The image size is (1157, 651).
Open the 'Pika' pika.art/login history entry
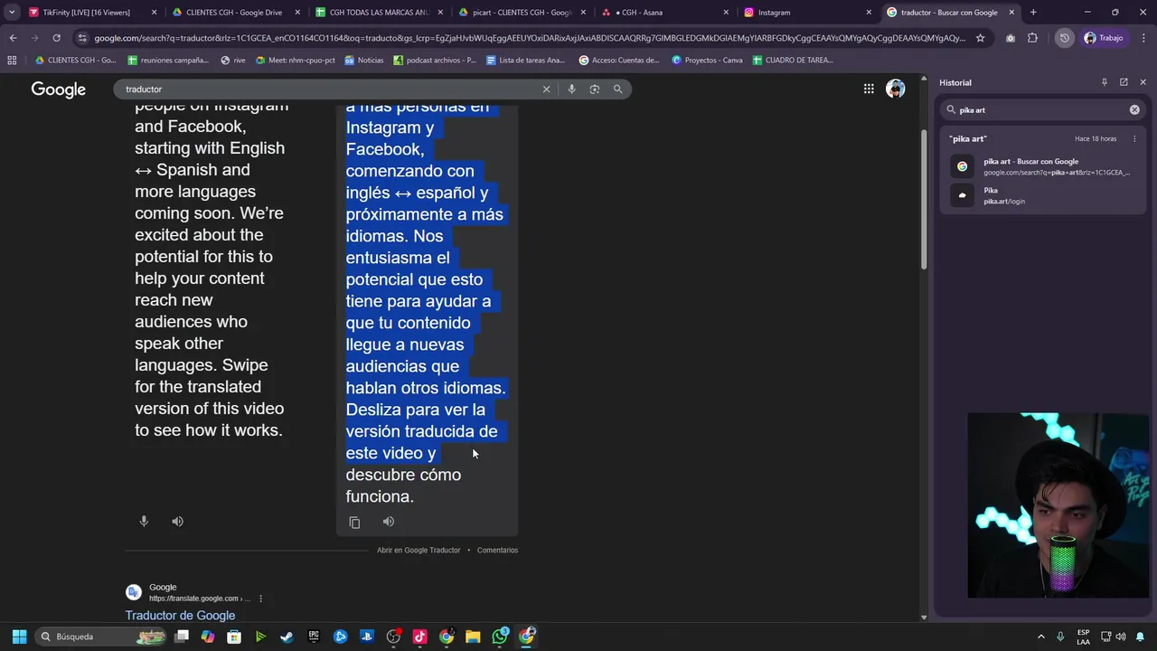click(1044, 195)
